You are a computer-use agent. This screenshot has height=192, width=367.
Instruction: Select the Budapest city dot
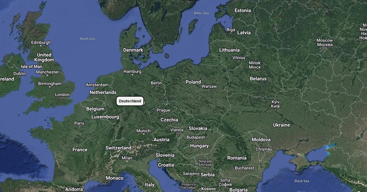(x=195, y=141)
